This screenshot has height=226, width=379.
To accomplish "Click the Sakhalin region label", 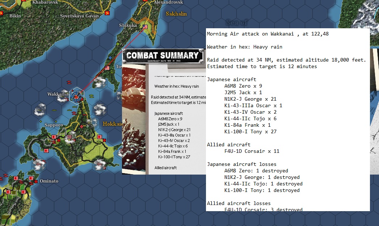I will pos(176,14).
